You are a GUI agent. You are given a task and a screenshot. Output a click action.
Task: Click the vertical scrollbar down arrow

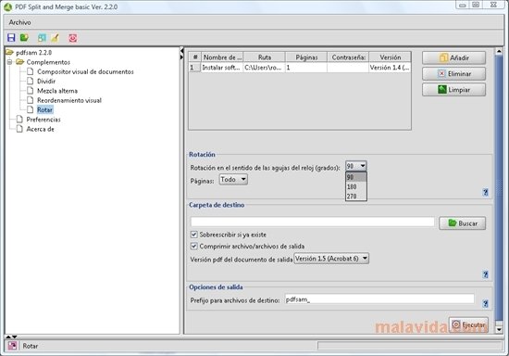[x=499, y=330]
